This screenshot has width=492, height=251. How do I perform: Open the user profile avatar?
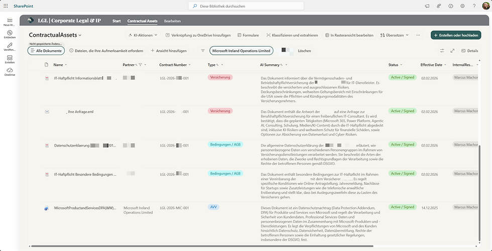tap(486, 6)
